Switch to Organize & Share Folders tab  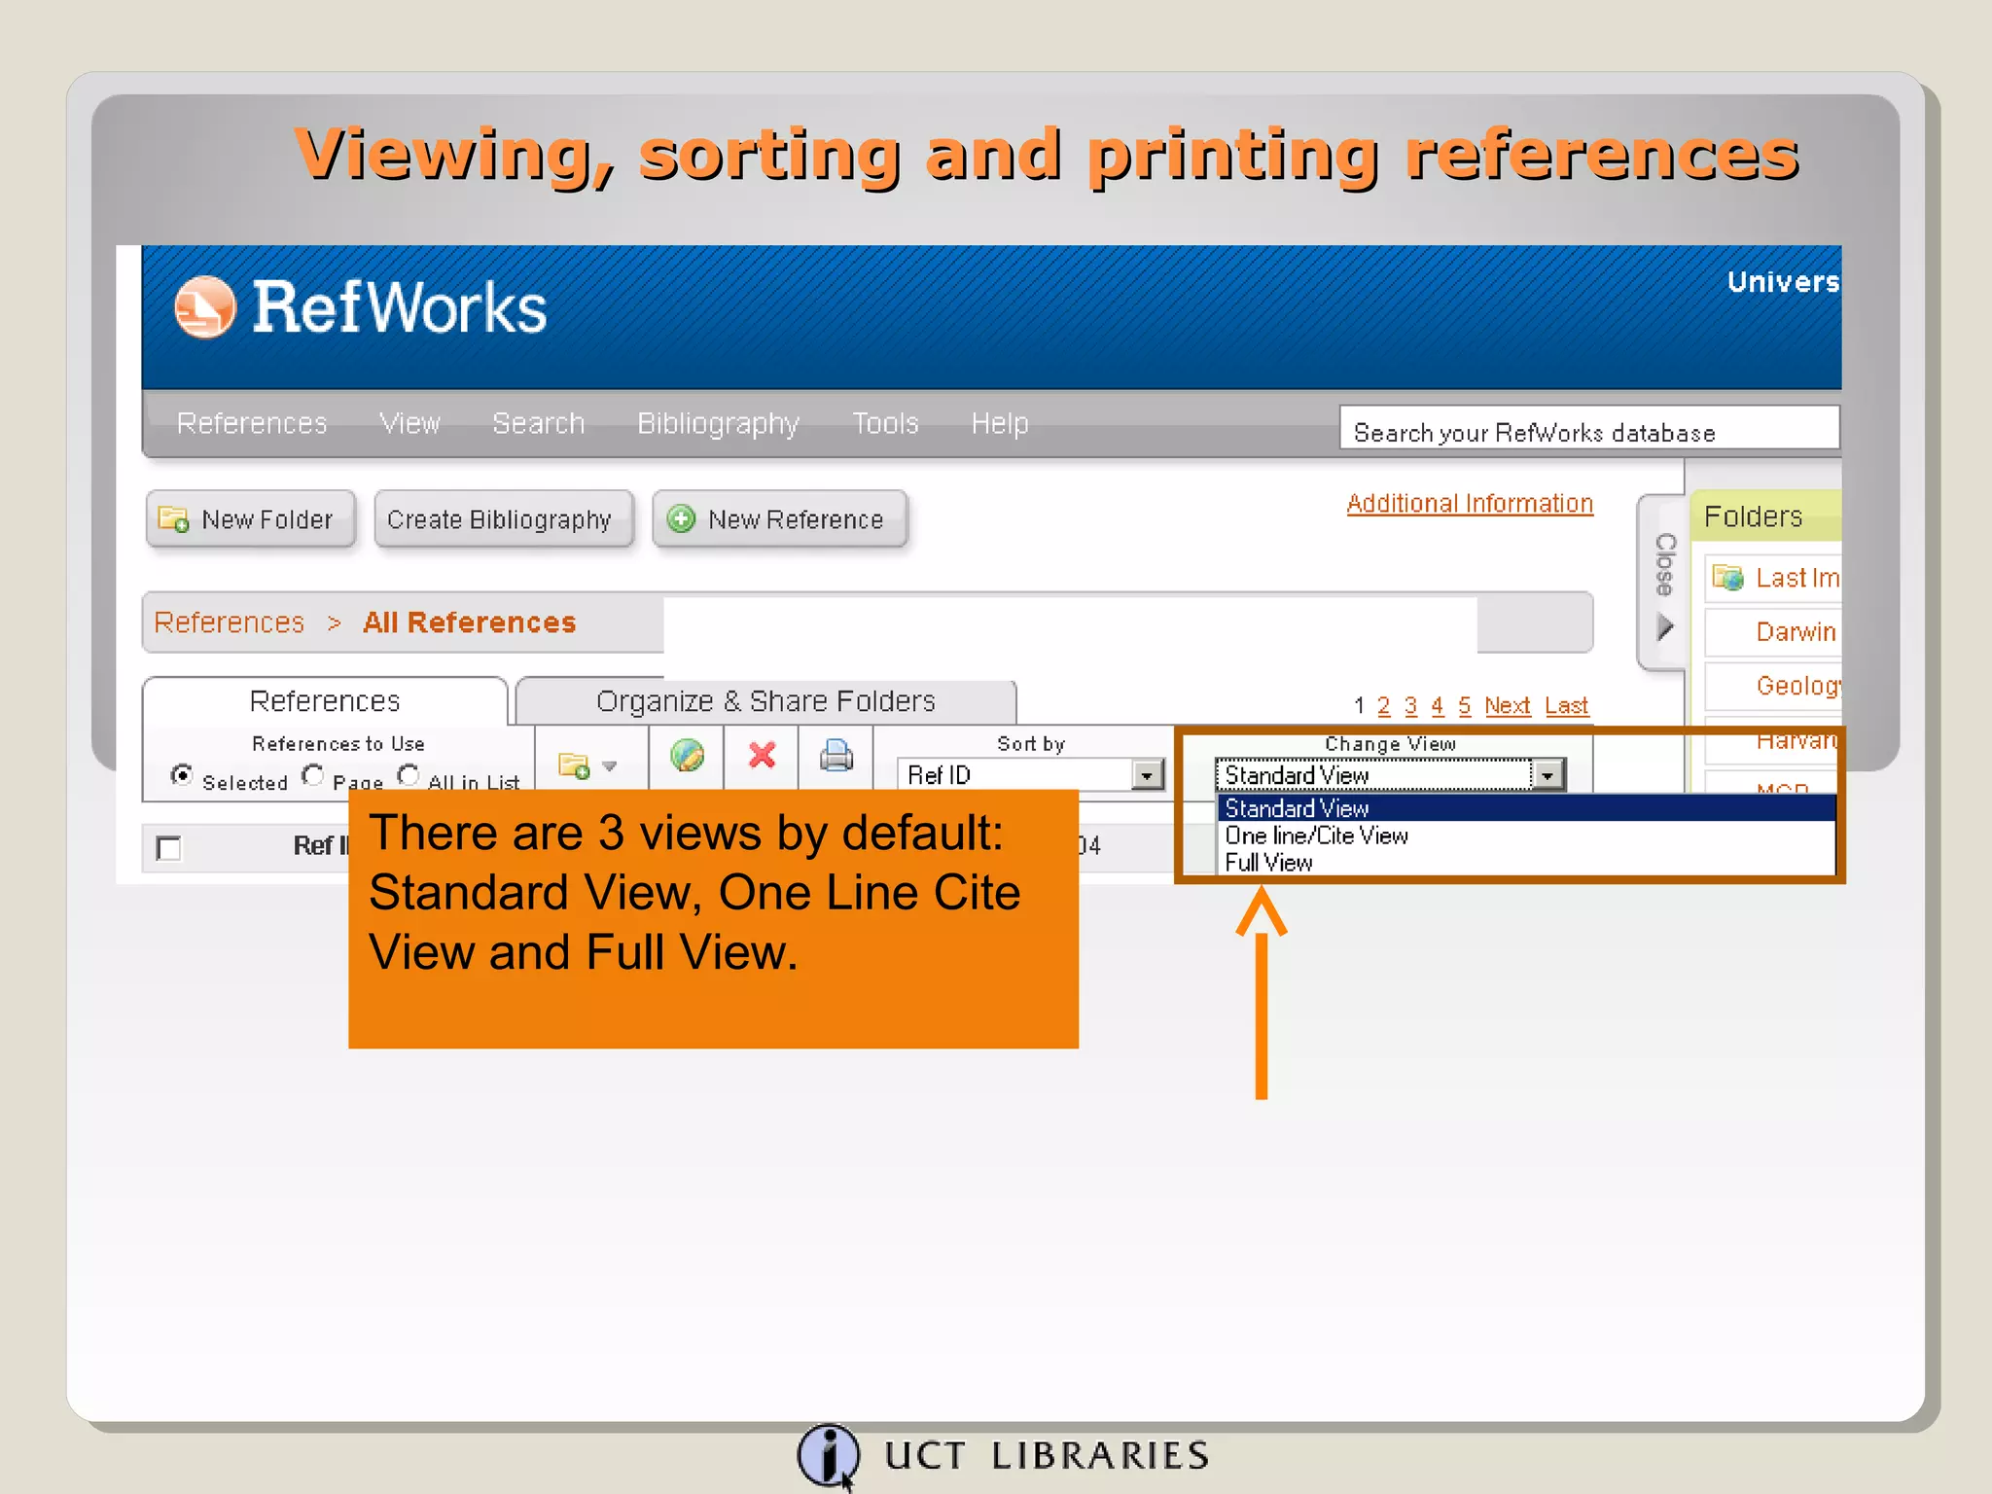(x=766, y=701)
